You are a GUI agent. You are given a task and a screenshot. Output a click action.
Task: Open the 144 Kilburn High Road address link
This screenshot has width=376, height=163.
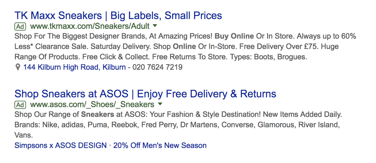(74, 67)
